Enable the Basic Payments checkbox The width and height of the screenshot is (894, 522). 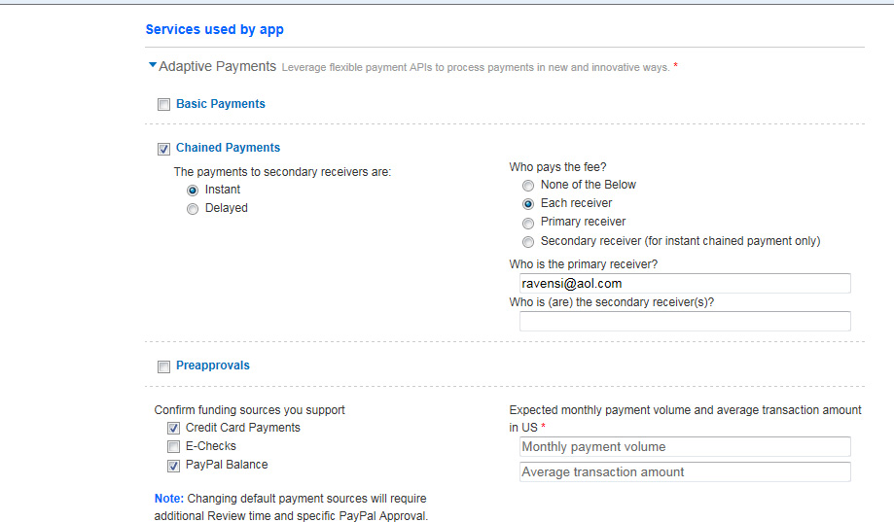point(163,105)
